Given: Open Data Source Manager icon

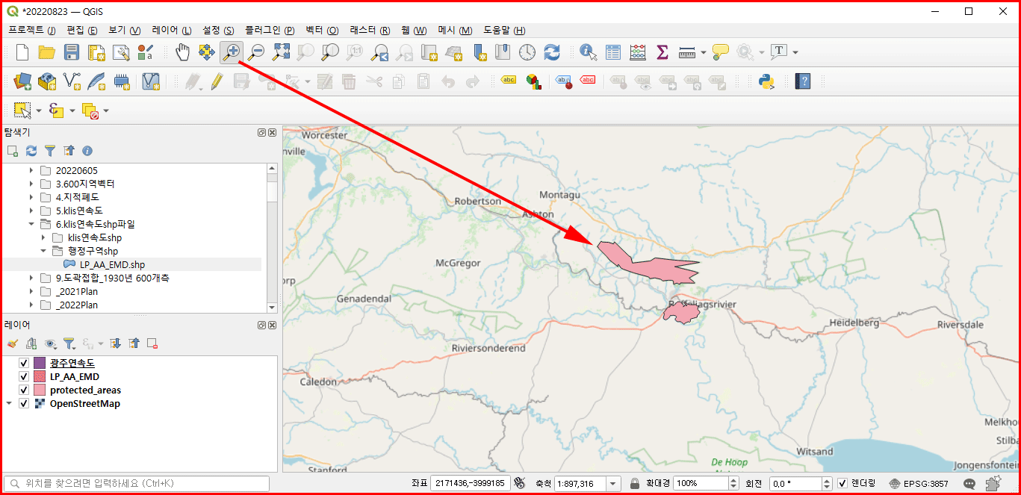Looking at the screenshot, I should pos(22,81).
